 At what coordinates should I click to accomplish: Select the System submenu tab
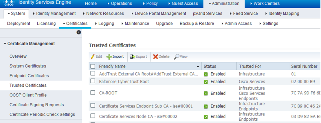(x=16, y=14)
